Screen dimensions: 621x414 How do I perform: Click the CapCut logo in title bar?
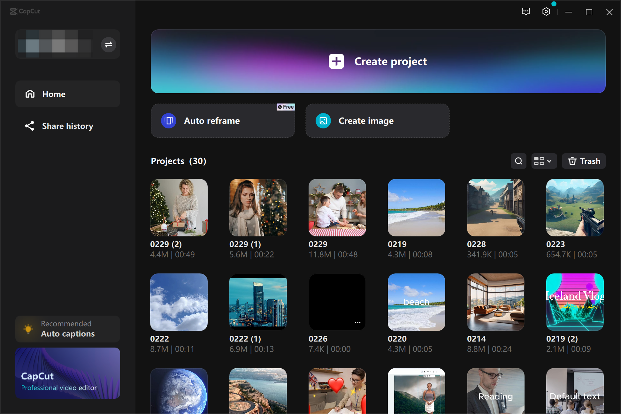[25, 11]
